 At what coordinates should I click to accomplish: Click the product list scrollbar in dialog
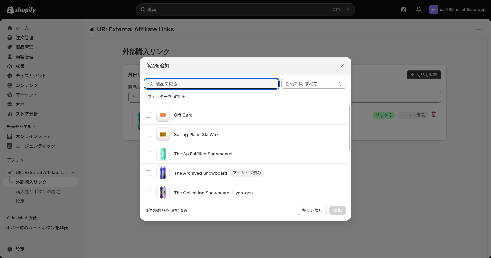[349, 128]
